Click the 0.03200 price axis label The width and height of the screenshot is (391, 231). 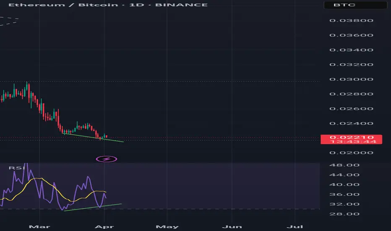coord(351,64)
